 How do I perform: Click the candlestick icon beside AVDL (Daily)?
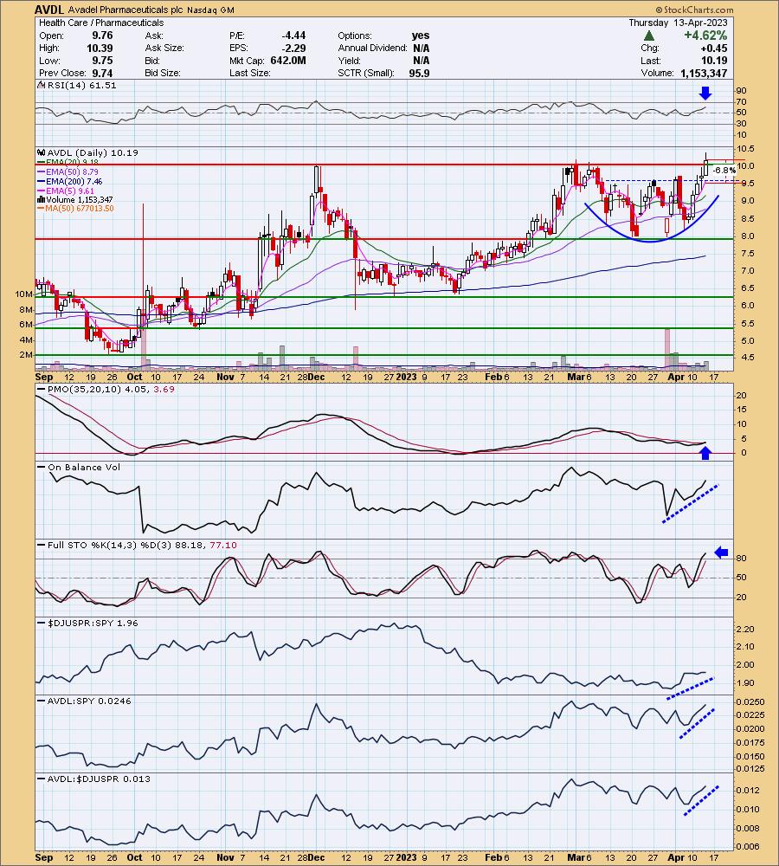42,152
